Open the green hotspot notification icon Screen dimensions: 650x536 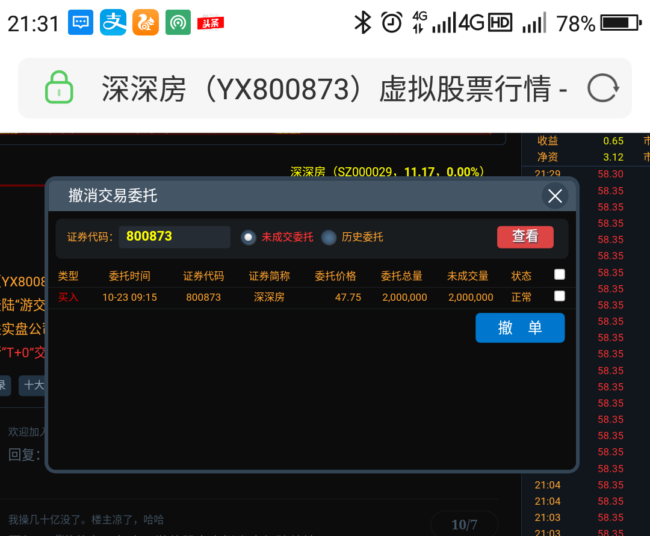[x=178, y=23]
